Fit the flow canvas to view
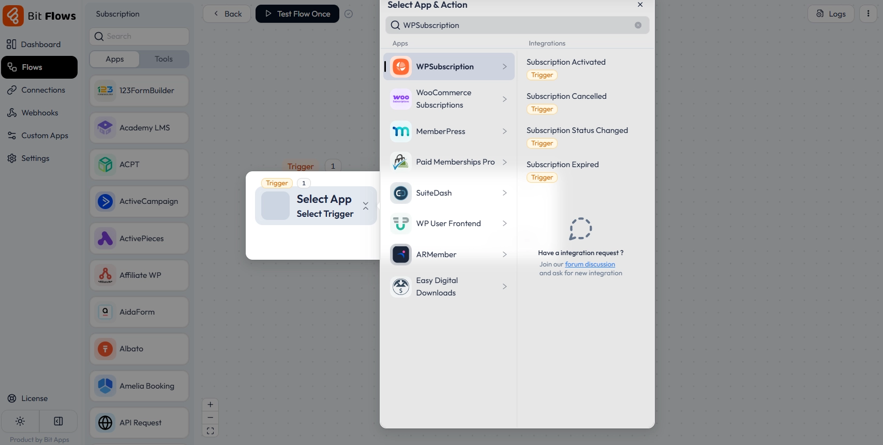The width and height of the screenshot is (883, 445). 211,431
